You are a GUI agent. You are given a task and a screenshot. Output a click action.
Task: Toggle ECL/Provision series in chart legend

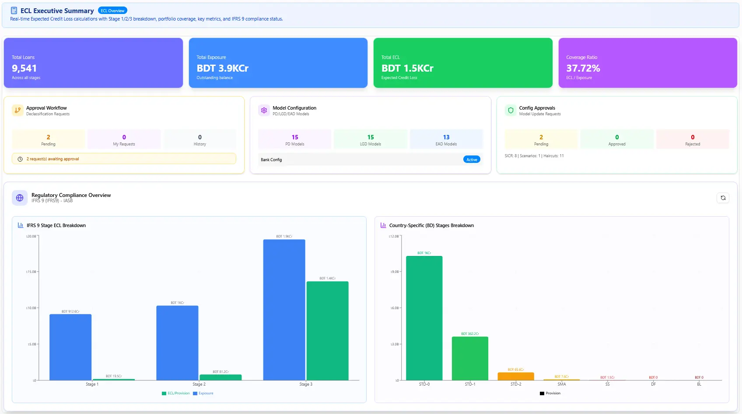(x=176, y=393)
